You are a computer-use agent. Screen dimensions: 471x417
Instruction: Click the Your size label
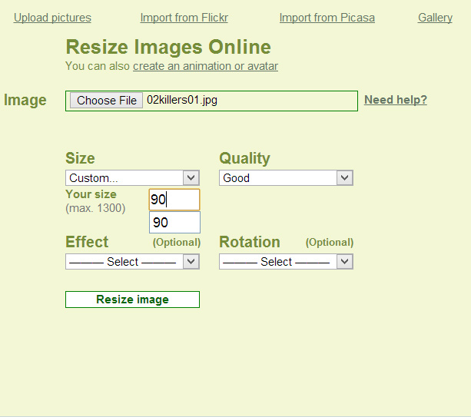point(91,194)
